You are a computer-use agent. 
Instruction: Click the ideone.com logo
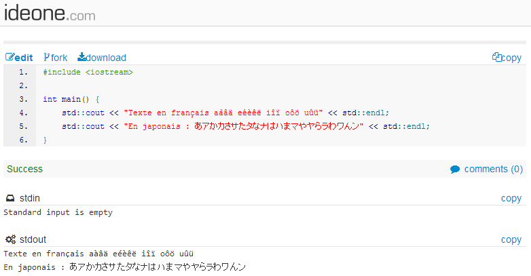(x=50, y=13)
